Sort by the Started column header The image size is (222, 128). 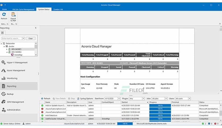135,102
